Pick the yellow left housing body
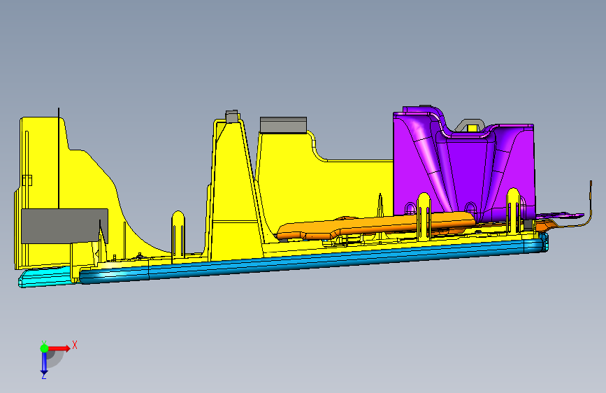The image size is (606, 393). click(x=85, y=182)
